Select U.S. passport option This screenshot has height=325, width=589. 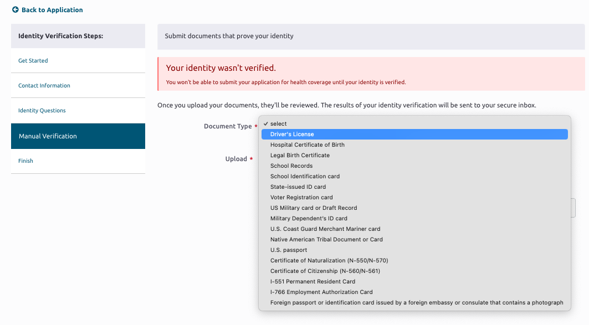click(414, 250)
